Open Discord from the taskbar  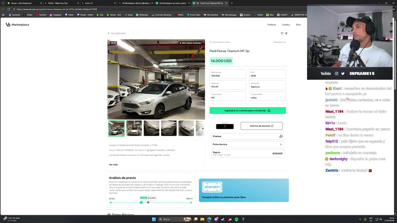click(x=216, y=219)
